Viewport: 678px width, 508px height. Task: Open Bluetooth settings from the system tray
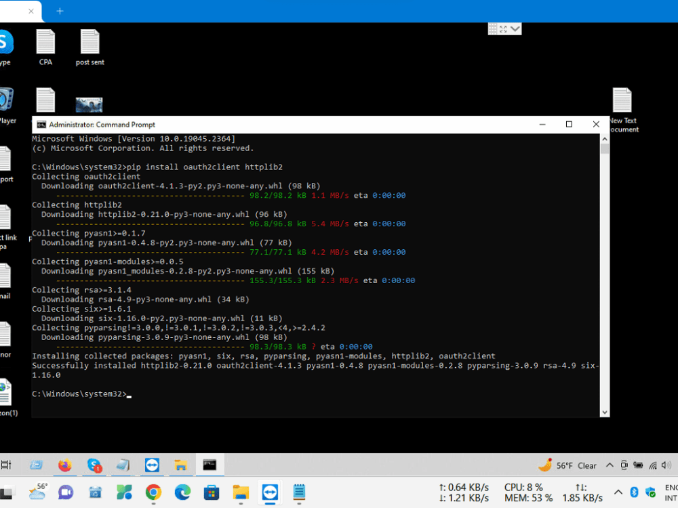point(633,492)
